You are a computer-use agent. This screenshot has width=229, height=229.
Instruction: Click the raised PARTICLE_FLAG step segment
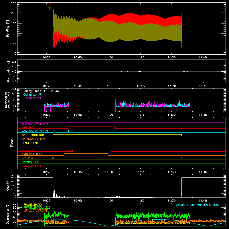[86, 154]
